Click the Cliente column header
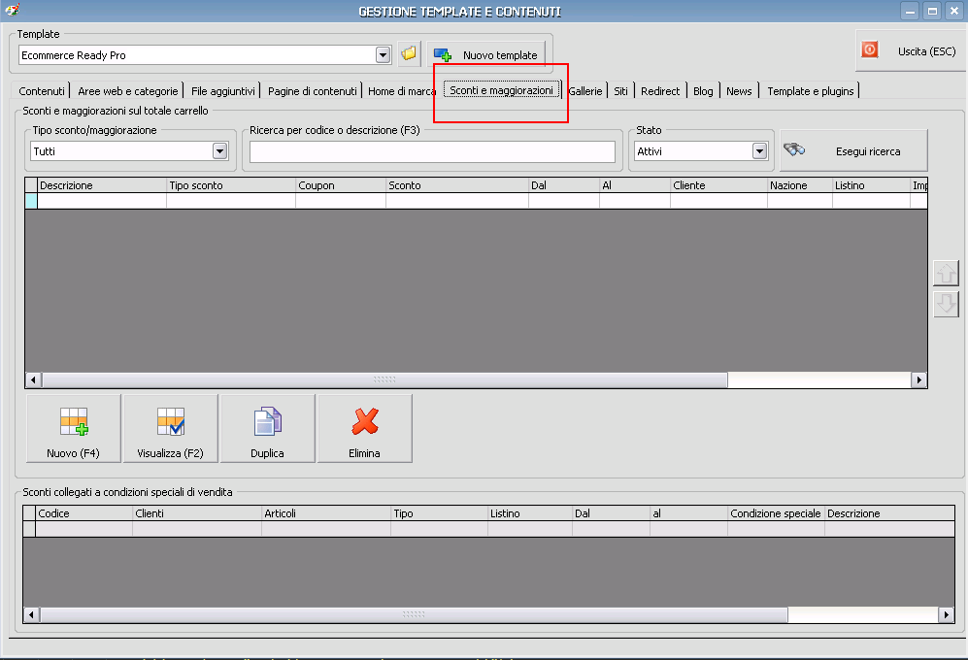 coord(719,185)
